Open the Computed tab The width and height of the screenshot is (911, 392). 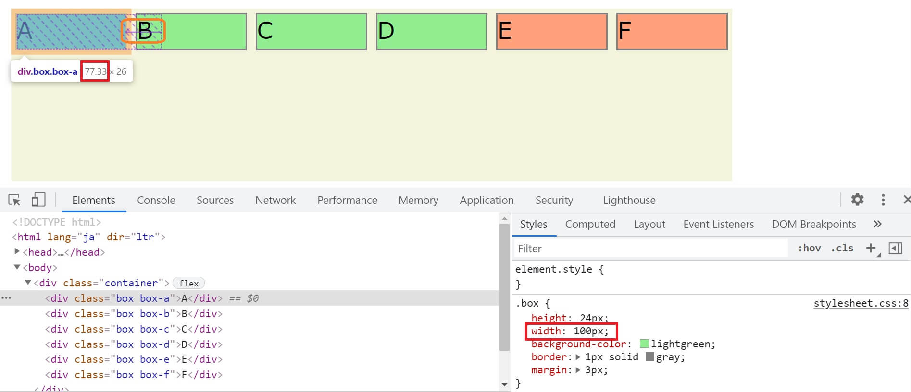click(590, 224)
